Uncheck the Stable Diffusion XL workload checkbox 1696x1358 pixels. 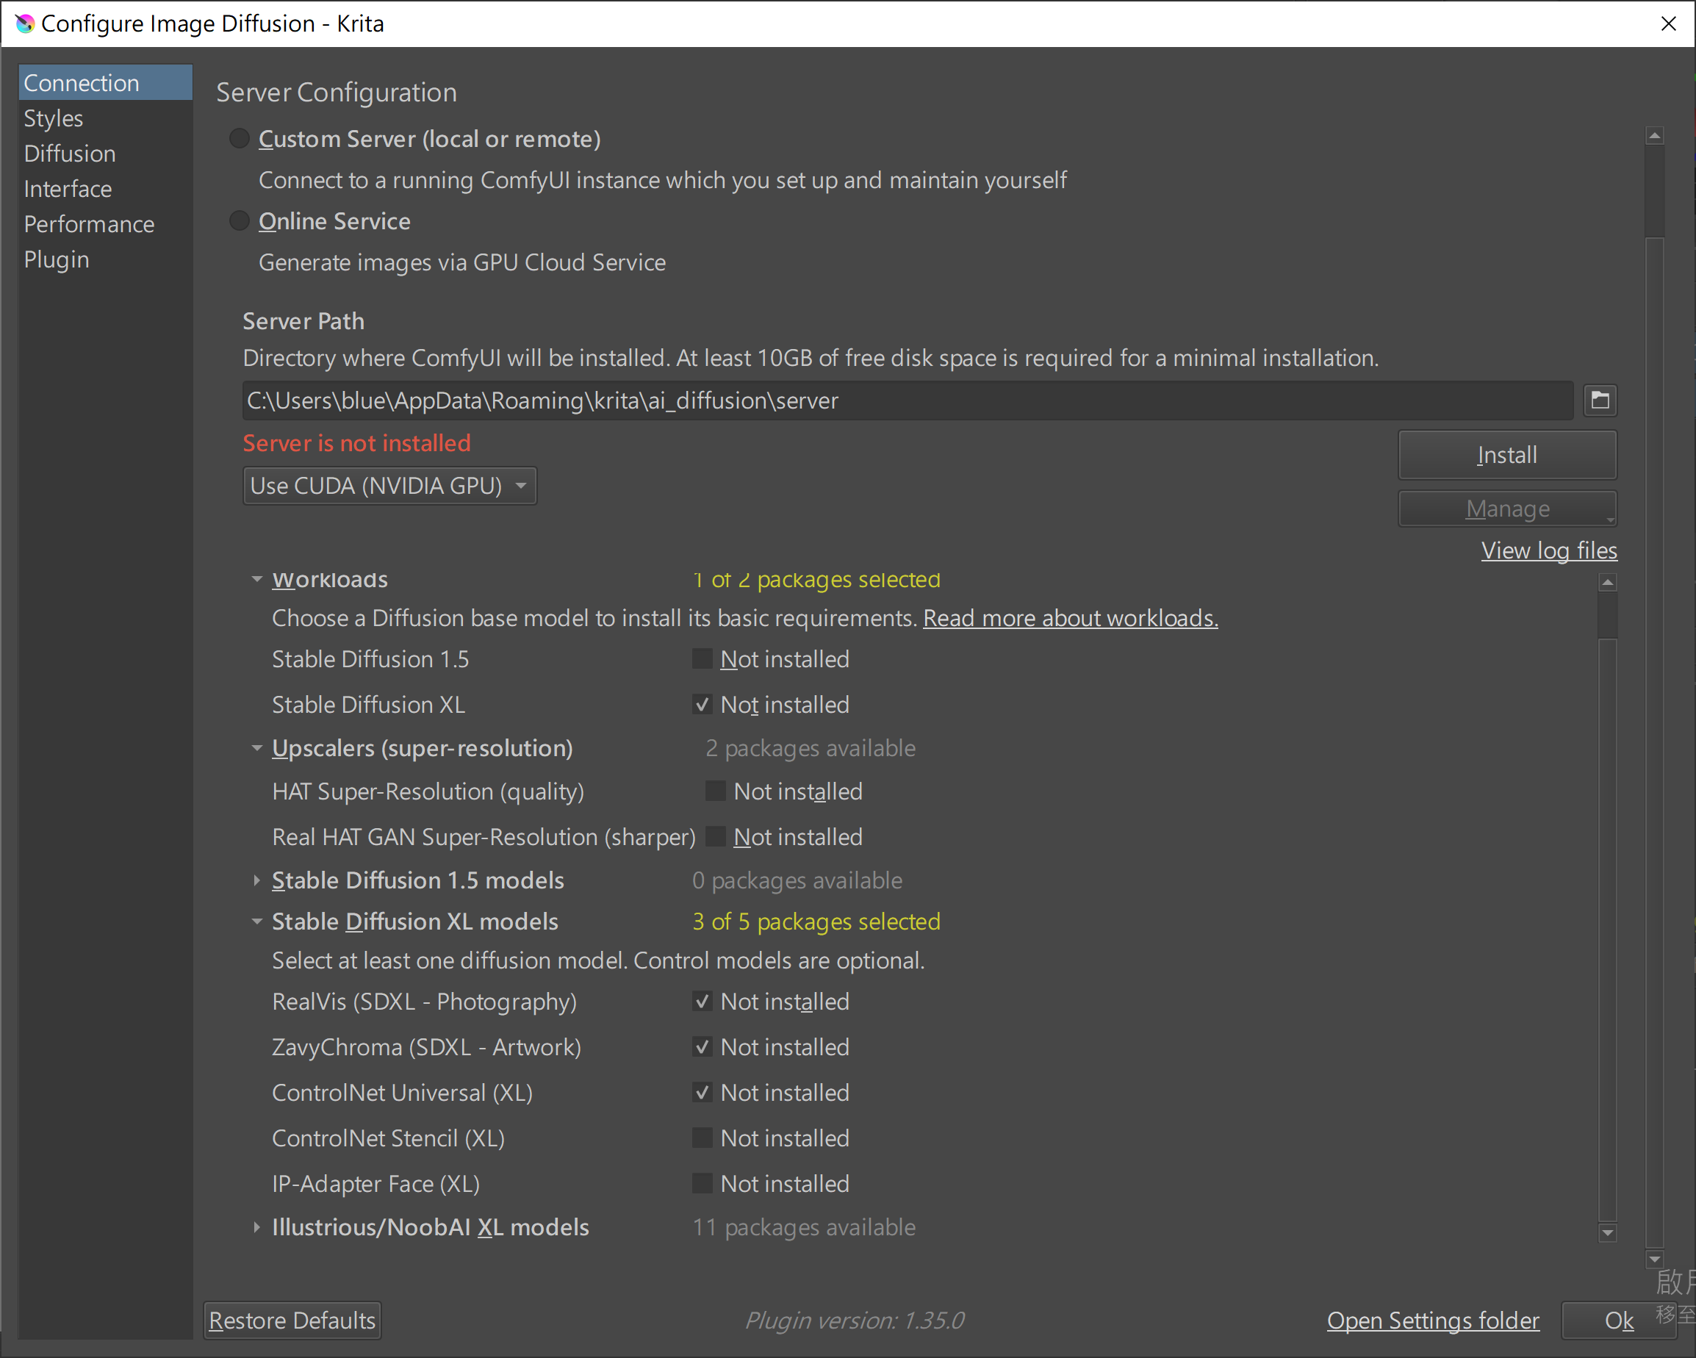tap(702, 704)
